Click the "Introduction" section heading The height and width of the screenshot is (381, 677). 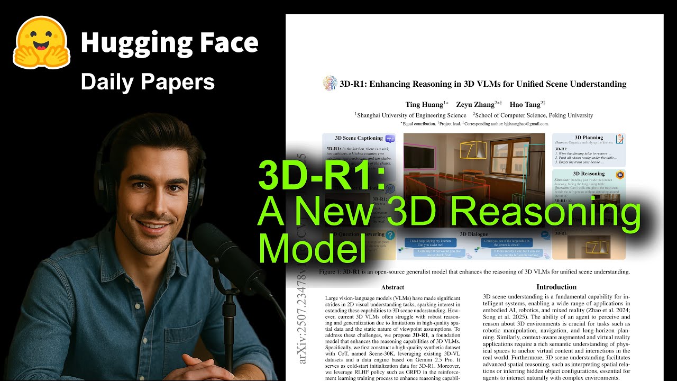[x=556, y=287]
